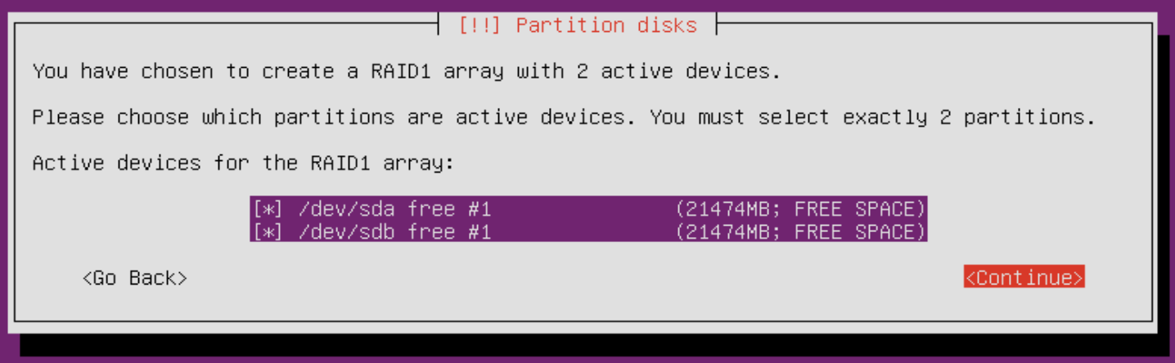
Task: Click blank space left of the device list
Action: coord(139,221)
